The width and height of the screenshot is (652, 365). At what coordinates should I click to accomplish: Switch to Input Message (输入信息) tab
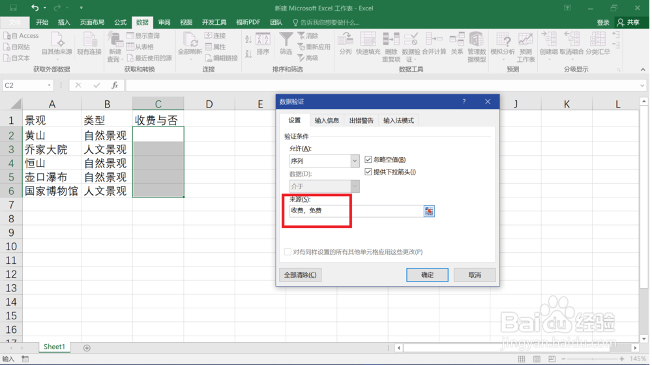tap(327, 121)
